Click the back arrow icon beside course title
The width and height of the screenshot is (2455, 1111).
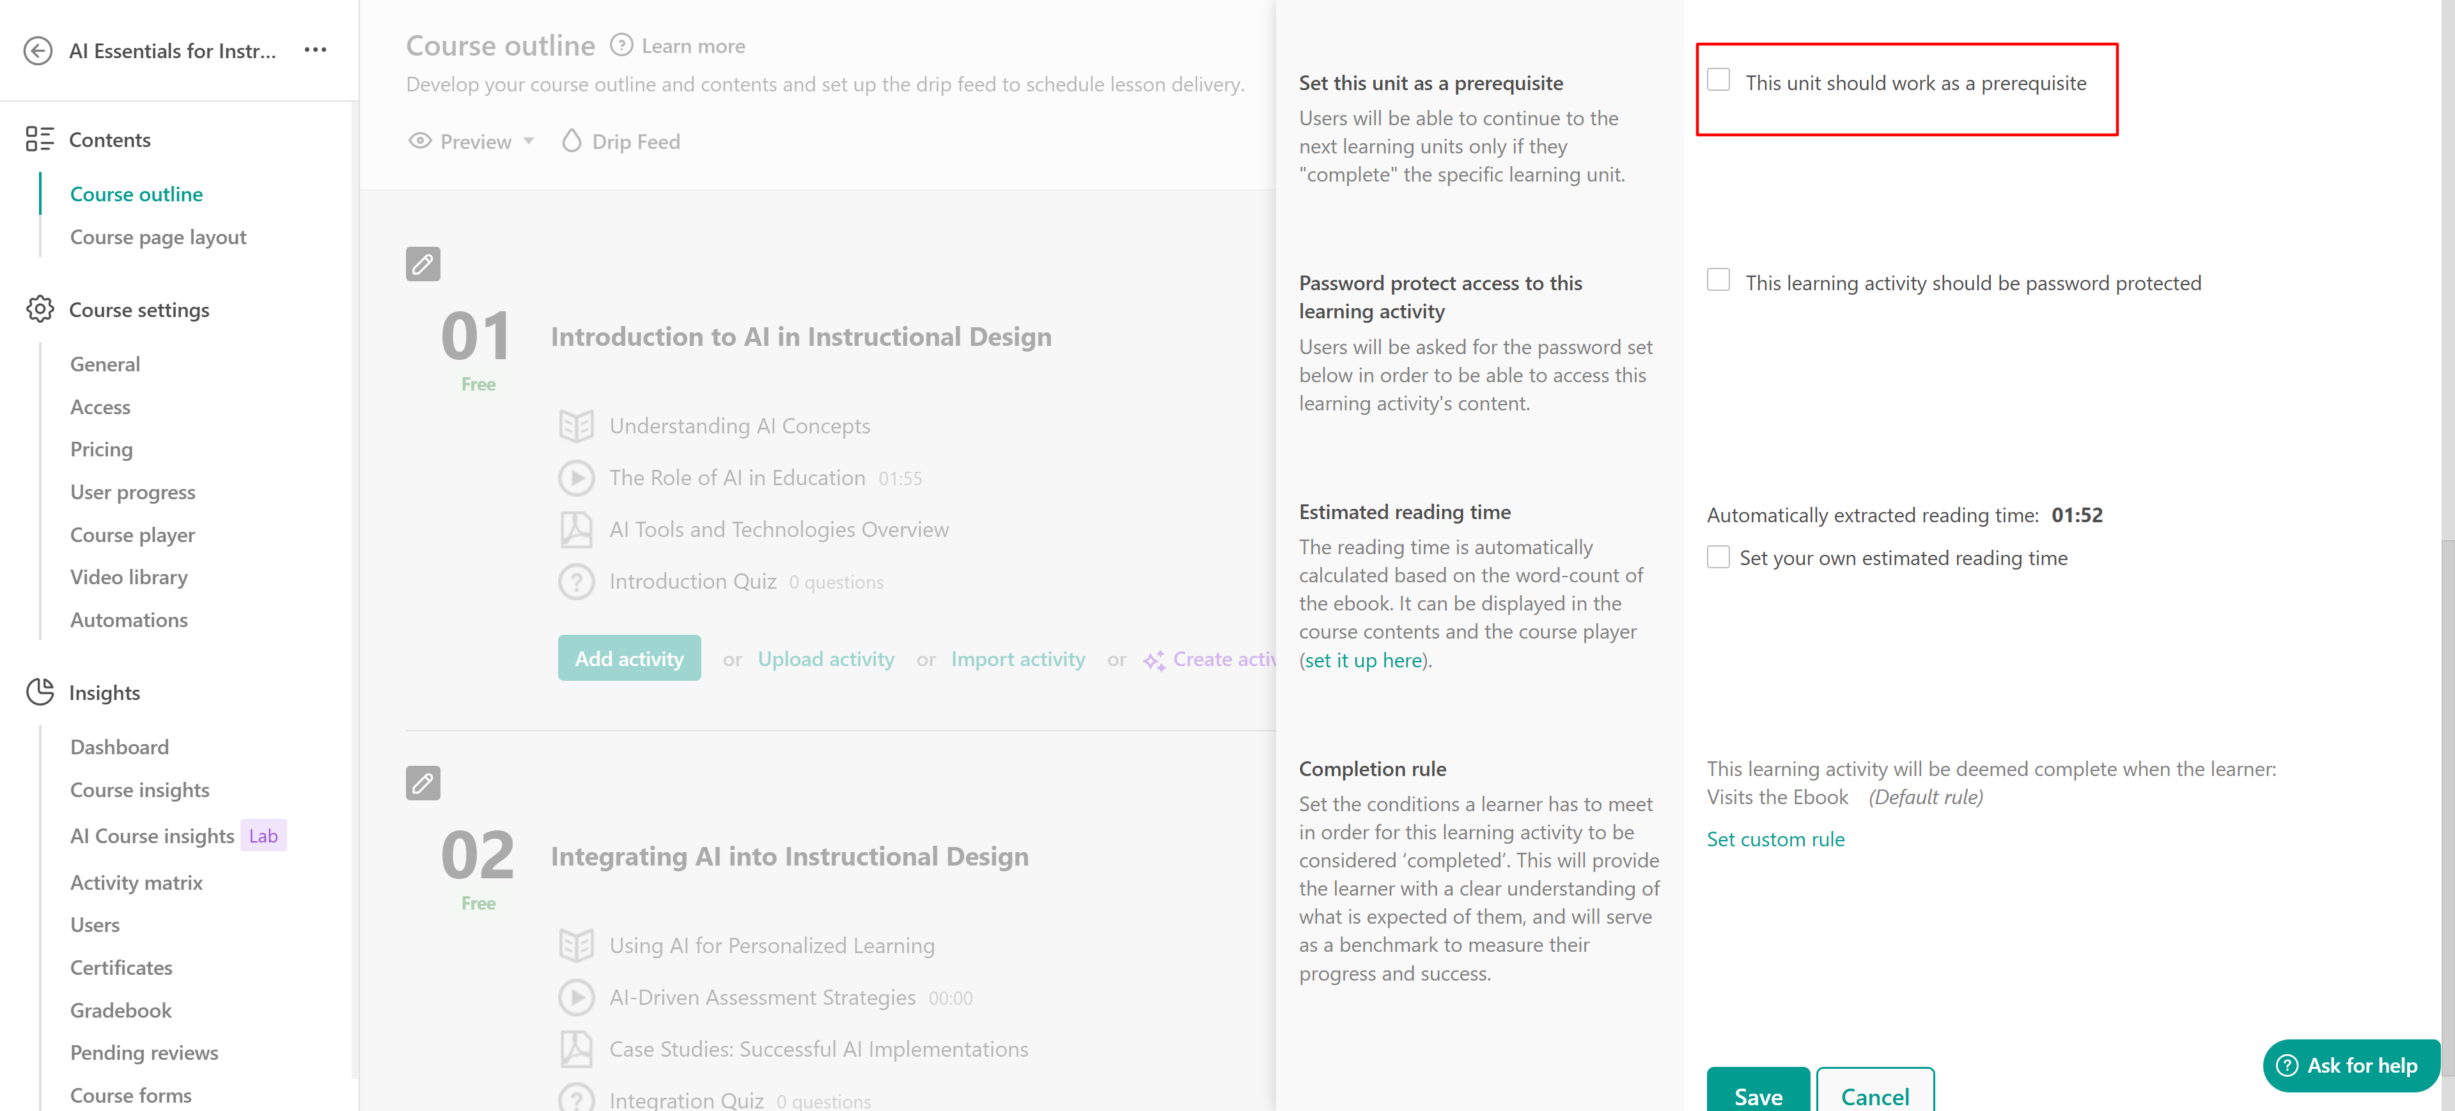click(x=37, y=50)
